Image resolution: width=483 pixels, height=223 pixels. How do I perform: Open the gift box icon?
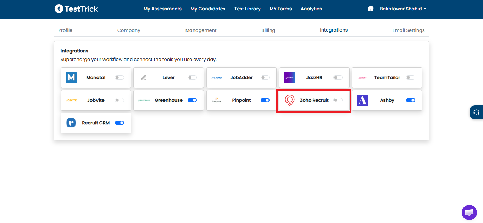pyautogui.click(x=371, y=9)
